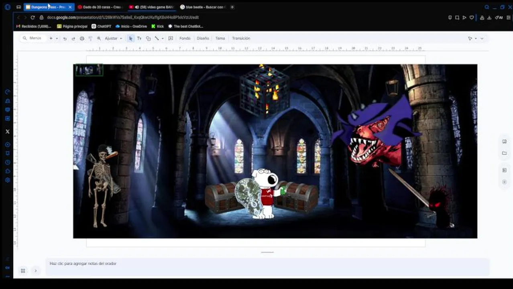Viewport: 513px width, 289px height.
Task: Open grid view of slides
Action: (x=23, y=271)
